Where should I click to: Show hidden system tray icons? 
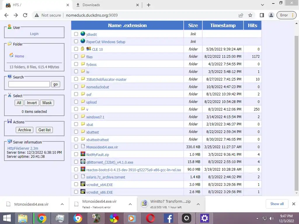coord(258,218)
